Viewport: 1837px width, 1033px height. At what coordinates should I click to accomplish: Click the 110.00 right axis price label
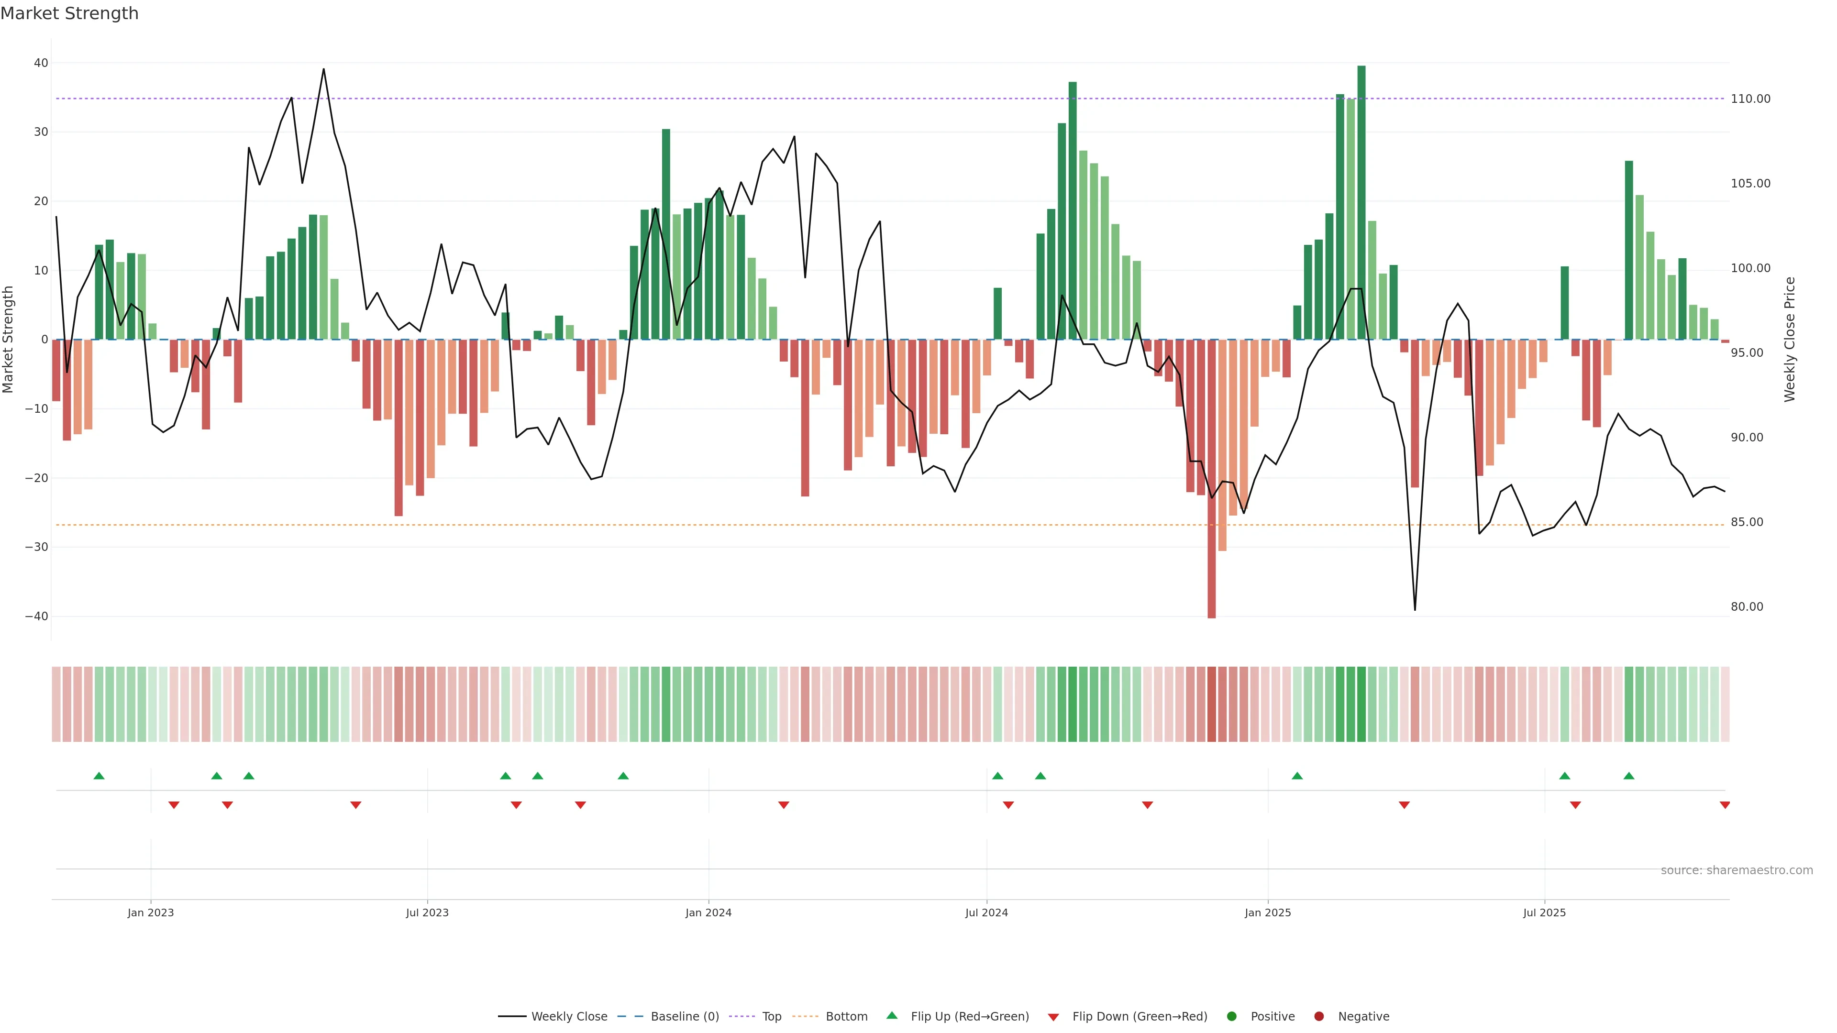tap(1750, 99)
